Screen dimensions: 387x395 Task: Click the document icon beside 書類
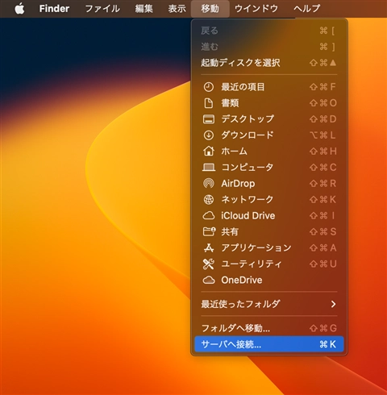pos(209,103)
